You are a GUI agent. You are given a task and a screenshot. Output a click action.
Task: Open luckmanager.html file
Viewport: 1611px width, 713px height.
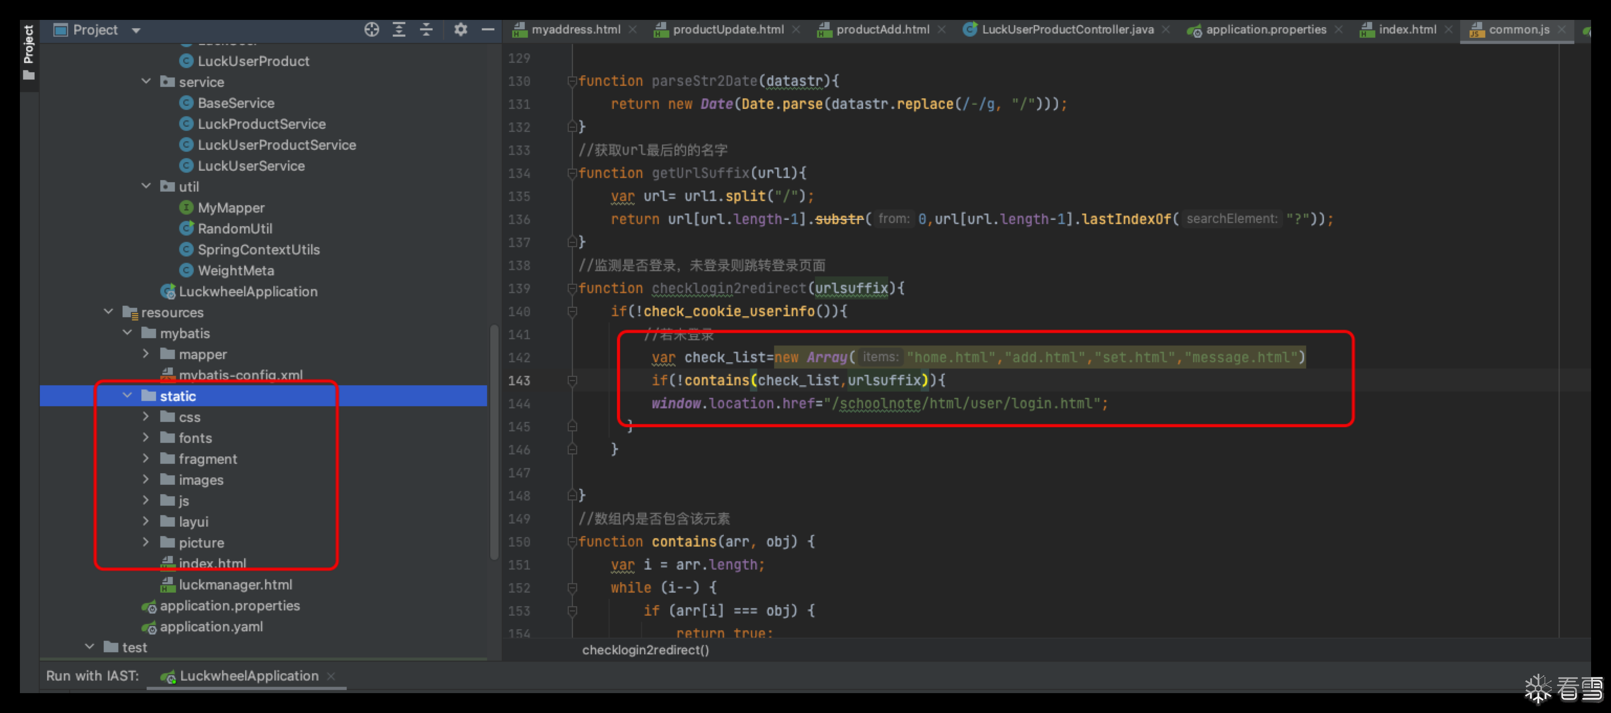[x=226, y=584]
